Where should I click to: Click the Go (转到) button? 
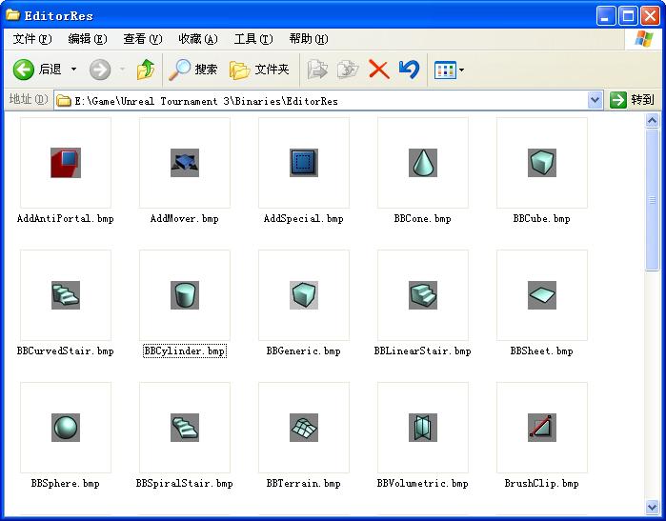pyautogui.click(x=632, y=100)
